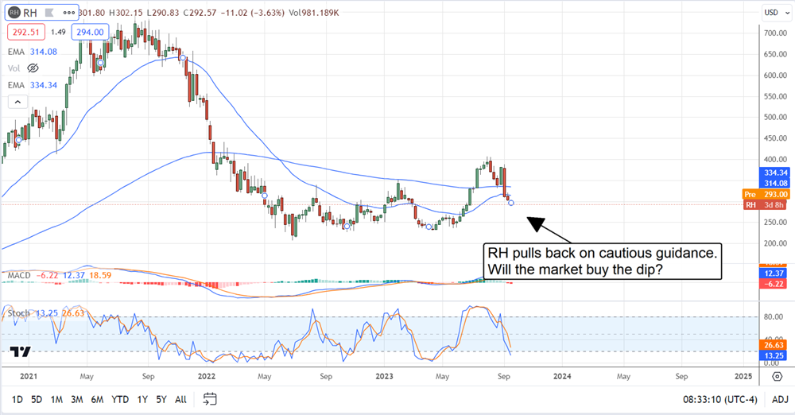Open the go-to-date calendar icon
The height and width of the screenshot is (415, 795).
210,399
